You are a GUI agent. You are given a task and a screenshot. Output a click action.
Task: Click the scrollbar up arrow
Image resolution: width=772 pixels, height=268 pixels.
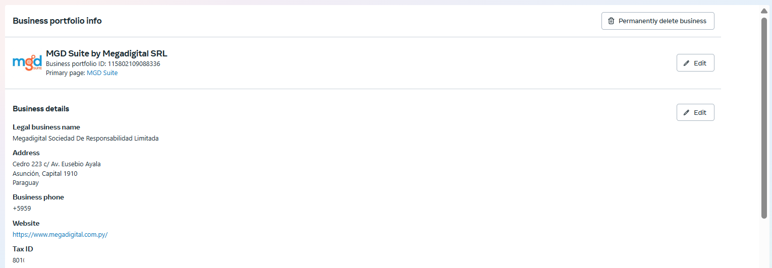click(x=764, y=11)
